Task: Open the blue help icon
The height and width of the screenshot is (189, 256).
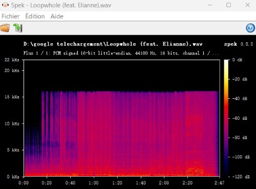Action: pyautogui.click(x=250, y=28)
